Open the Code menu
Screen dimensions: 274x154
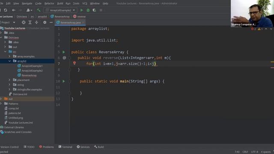38,3
